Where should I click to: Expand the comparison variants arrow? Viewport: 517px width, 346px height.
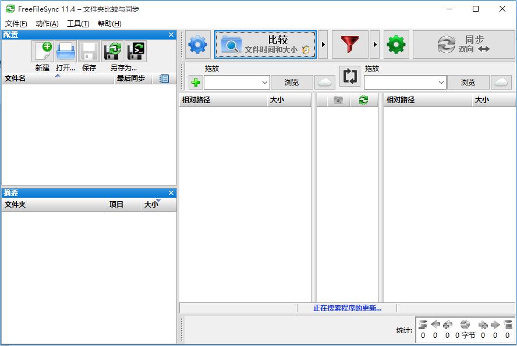click(x=323, y=44)
